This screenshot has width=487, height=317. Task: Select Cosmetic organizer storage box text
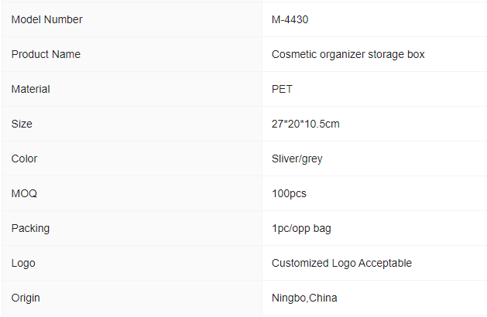point(348,54)
